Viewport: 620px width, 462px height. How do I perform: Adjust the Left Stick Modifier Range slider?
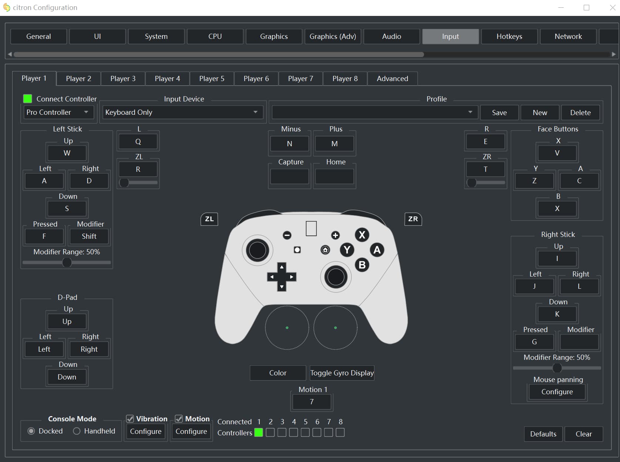click(x=67, y=262)
